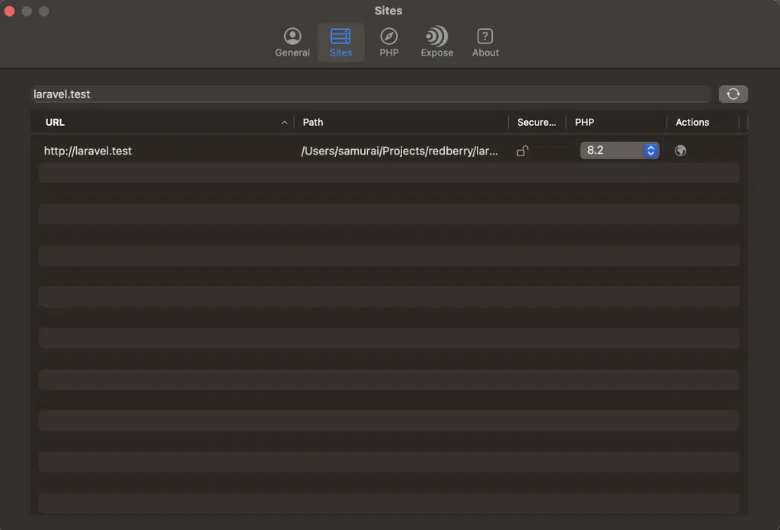Click the sort arrow in URL column
The image size is (780, 530).
[x=284, y=123]
